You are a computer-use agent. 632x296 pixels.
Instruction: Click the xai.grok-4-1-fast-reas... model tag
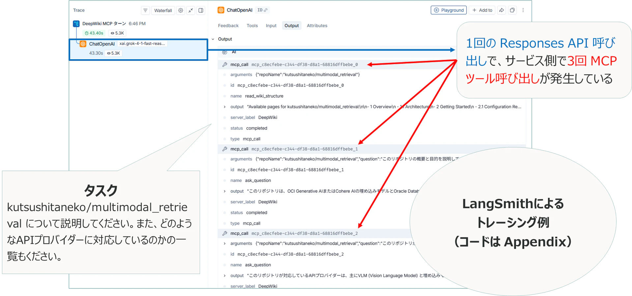(142, 44)
